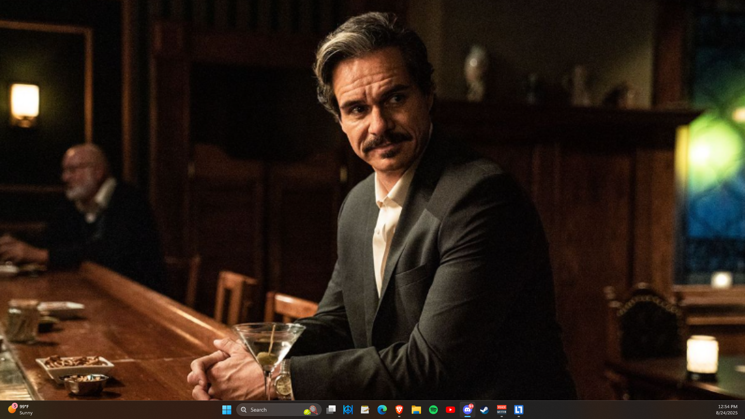Viewport: 745px width, 419px height.
Task: Switch to Discord window
Action: point(468,410)
